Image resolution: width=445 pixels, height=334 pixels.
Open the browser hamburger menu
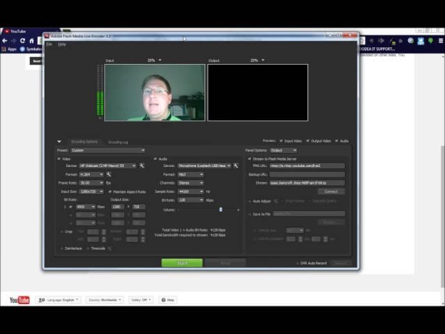441,40
